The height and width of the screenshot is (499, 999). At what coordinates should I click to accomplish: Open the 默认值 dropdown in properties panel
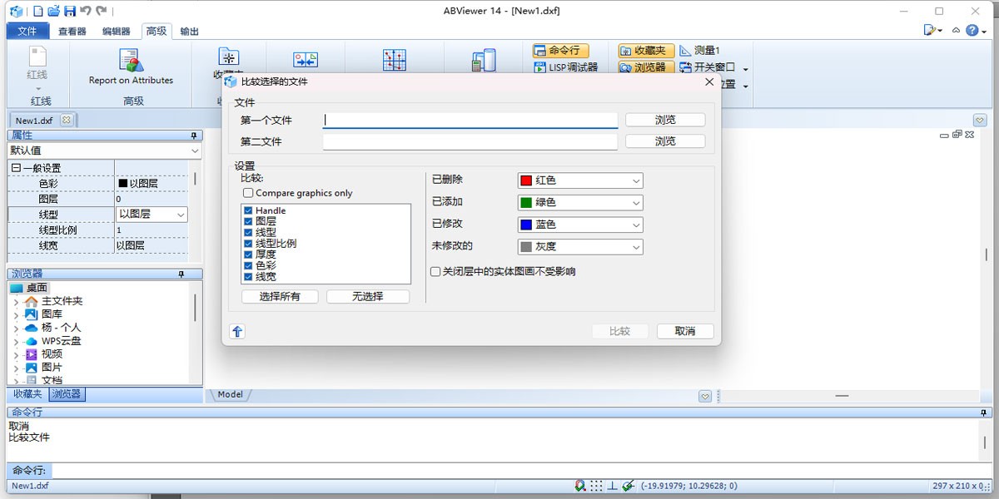coord(104,151)
